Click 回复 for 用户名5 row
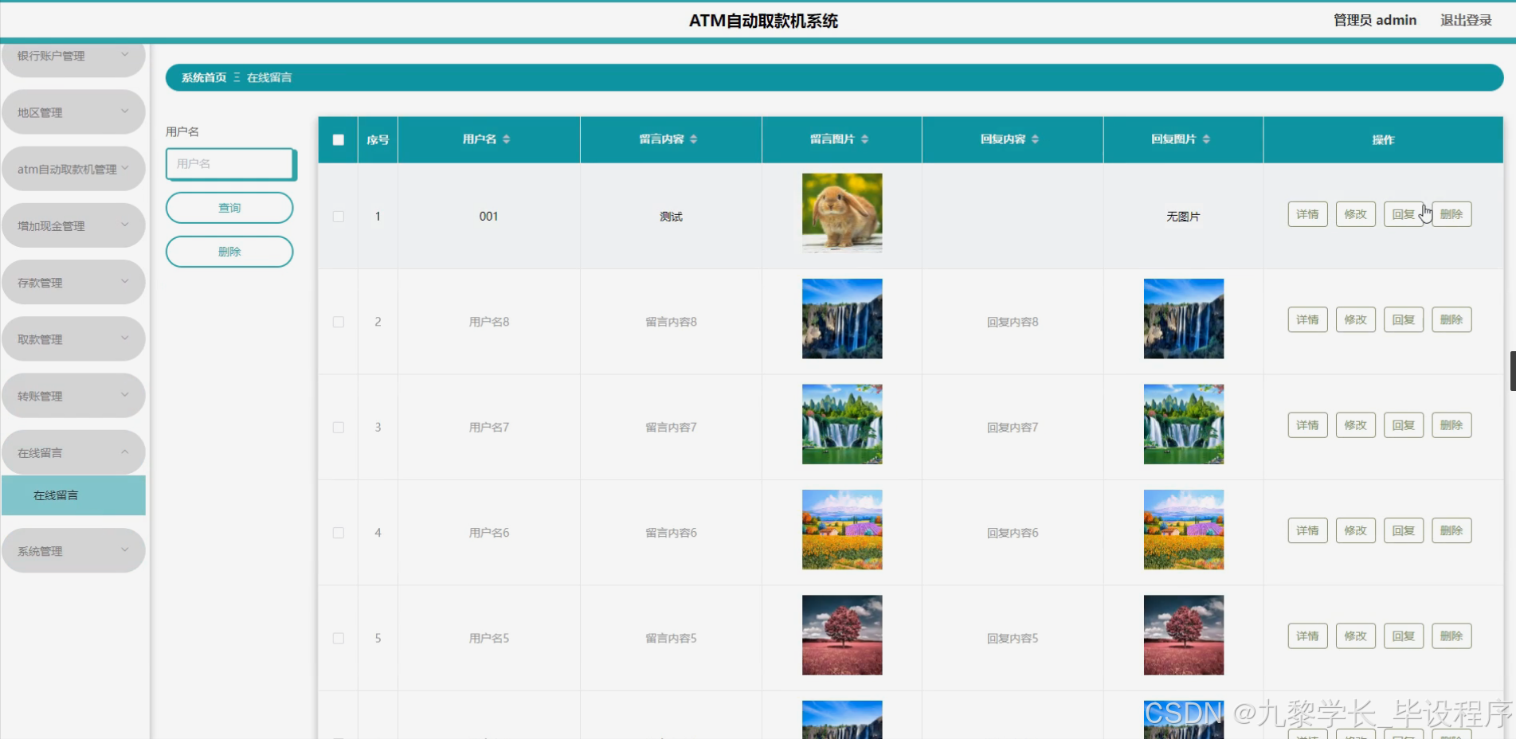The width and height of the screenshot is (1516, 739). tap(1403, 636)
